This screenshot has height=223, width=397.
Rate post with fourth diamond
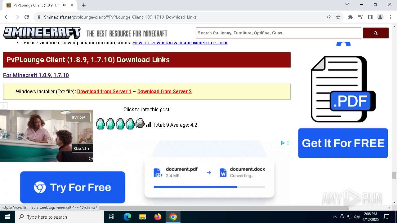pos(130,124)
